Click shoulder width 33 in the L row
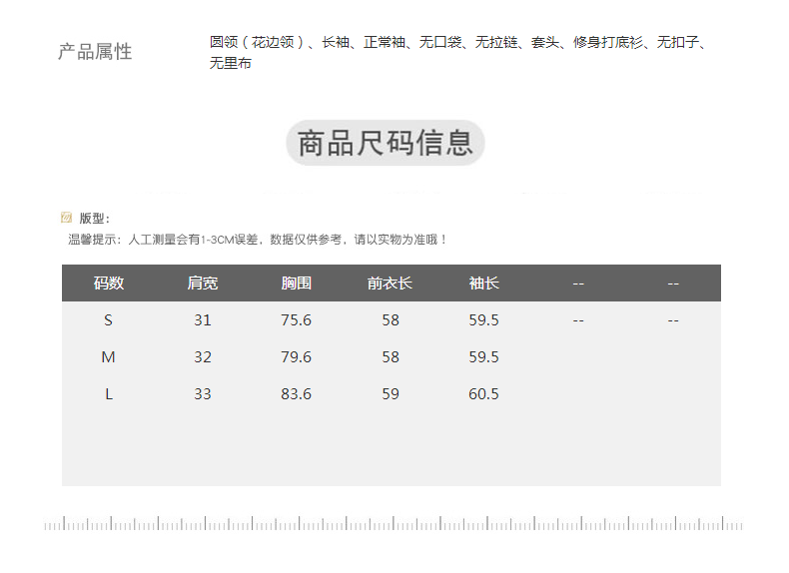The image size is (789, 573). click(x=203, y=394)
